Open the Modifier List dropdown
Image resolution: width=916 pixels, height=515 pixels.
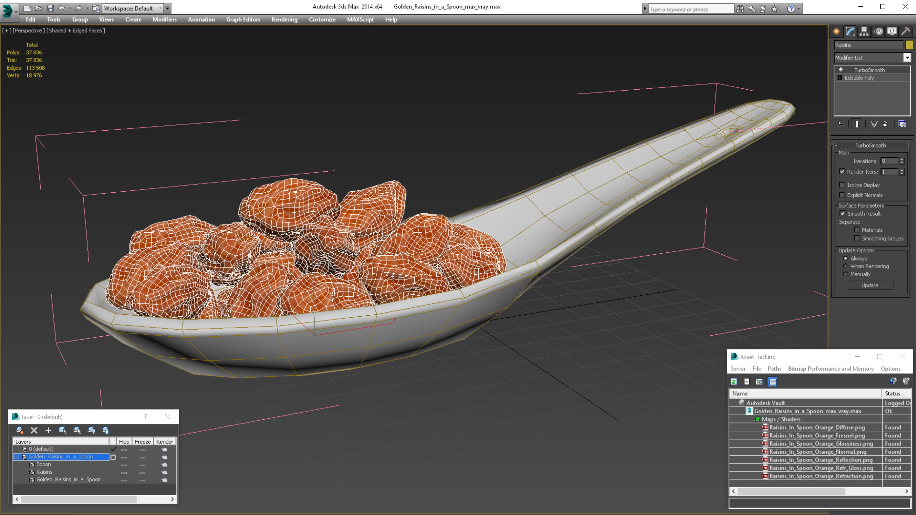click(x=907, y=58)
